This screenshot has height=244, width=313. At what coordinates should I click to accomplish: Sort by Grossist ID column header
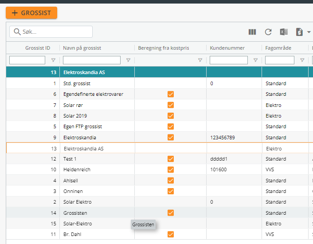[x=38, y=48]
